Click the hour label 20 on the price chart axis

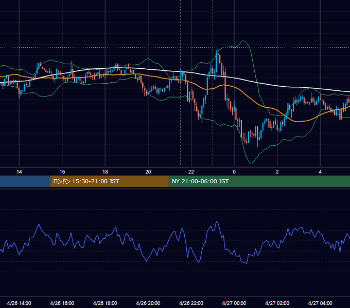148,172
